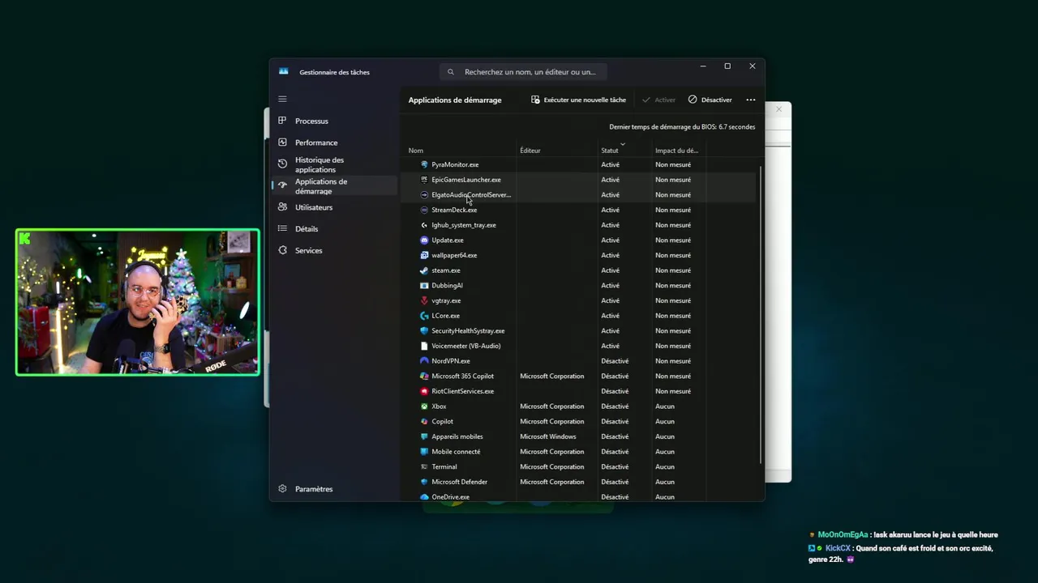Click the lghub_system_tray.exe icon
This screenshot has height=583, width=1038.
click(x=424, y=225)
